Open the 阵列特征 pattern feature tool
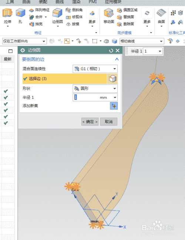Image resolution: width=185 pixels, height=240 pixels. [x=39, y=10]
